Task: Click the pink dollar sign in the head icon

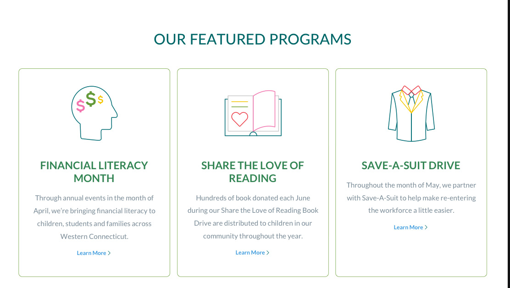Action: click(x=81, y=106)
